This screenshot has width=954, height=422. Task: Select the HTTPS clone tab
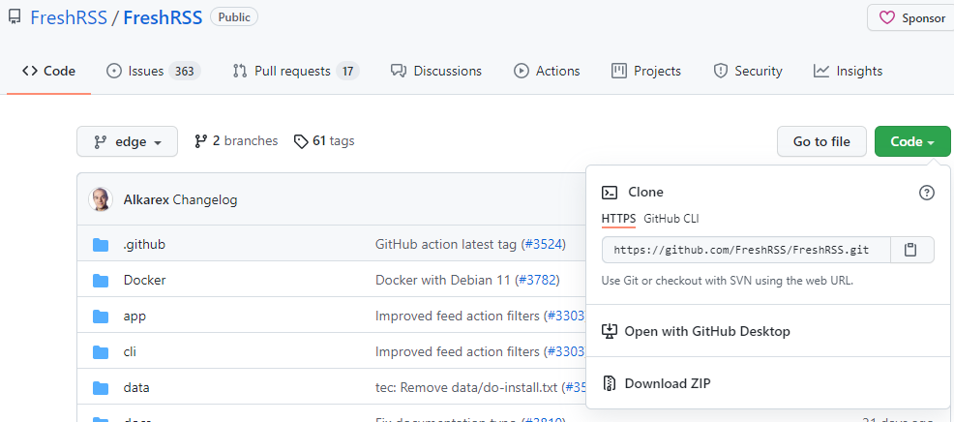click(x=618, y=219)
